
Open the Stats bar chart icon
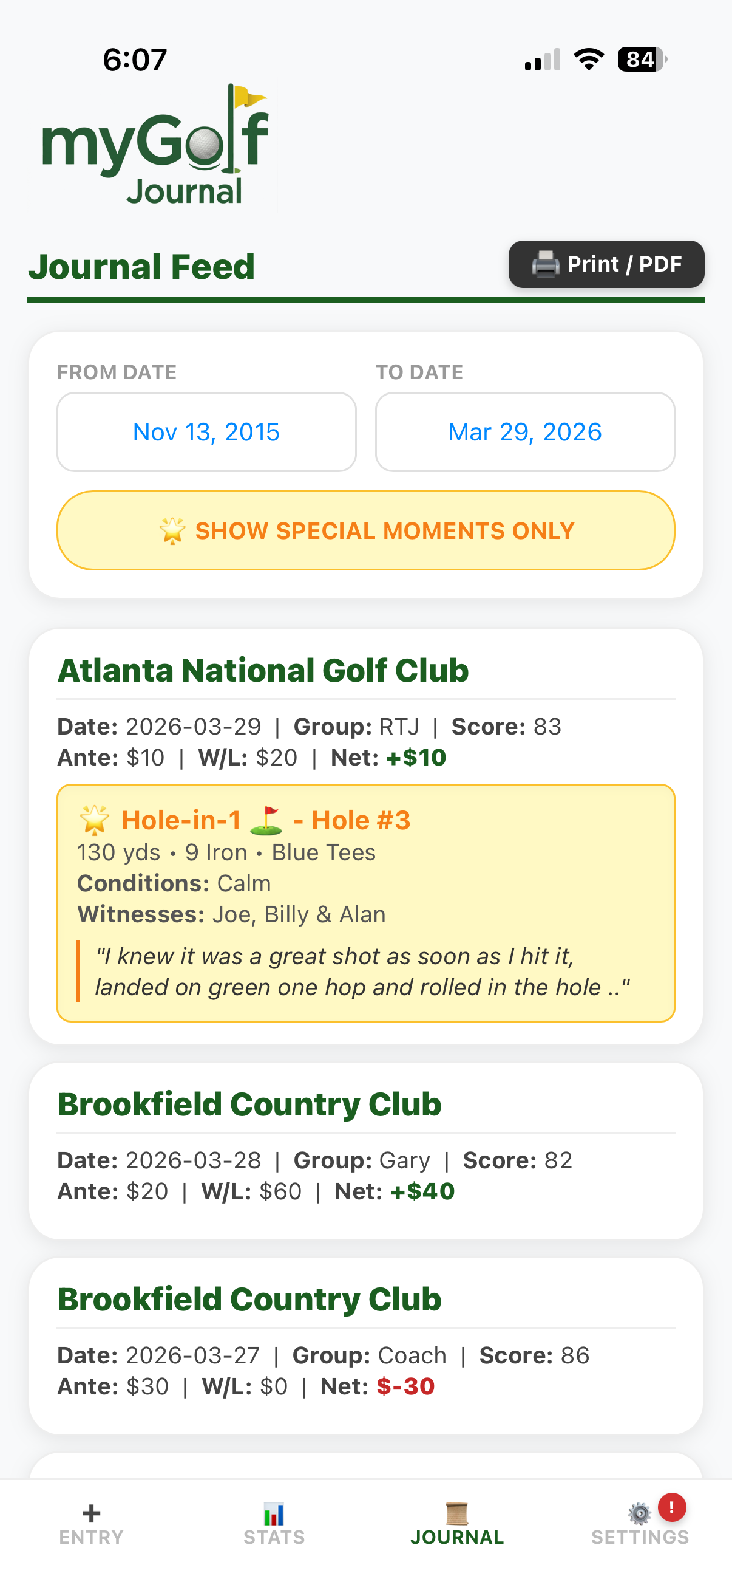coord(274,1513)
